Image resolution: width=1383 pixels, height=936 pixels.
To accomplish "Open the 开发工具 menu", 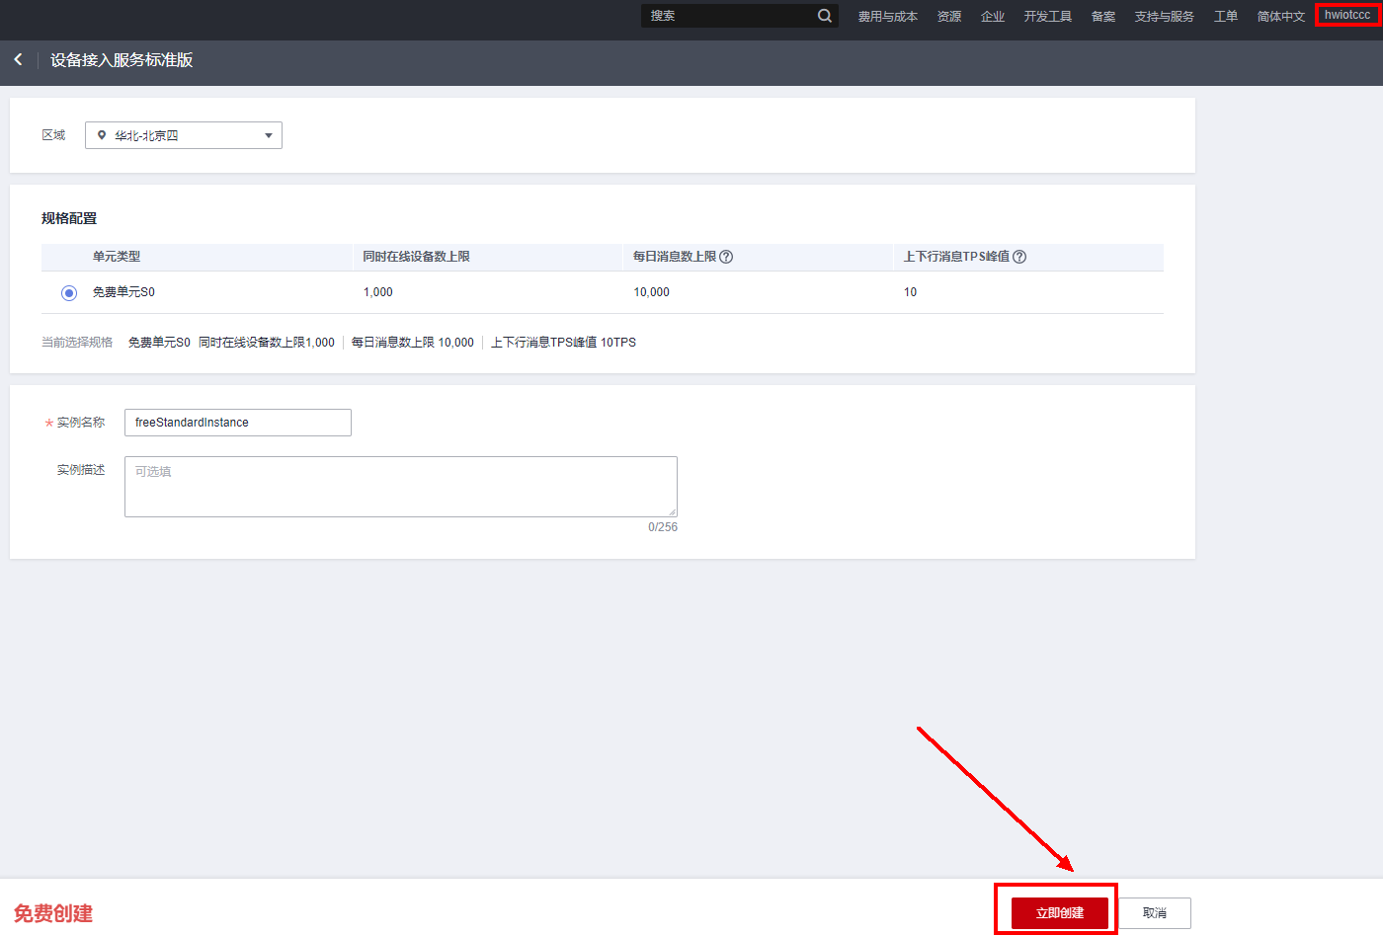I will [1048, 16].
